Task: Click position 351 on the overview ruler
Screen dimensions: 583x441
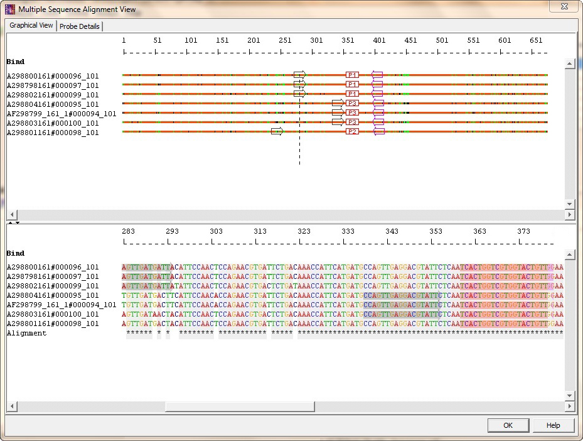Action: [348, 40]
